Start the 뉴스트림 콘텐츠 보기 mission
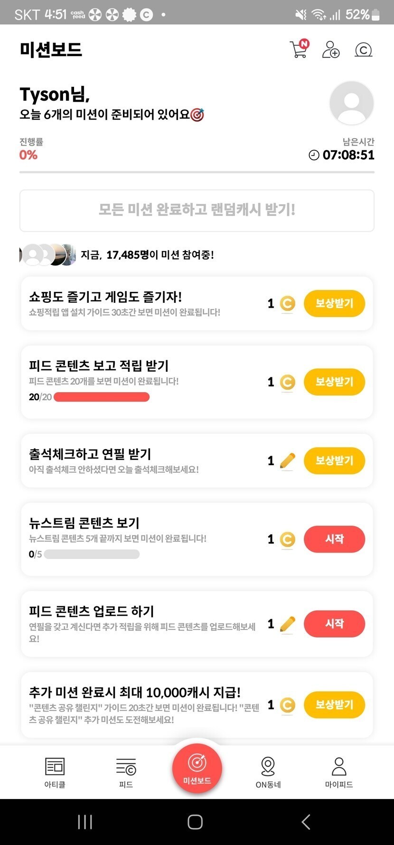Viewport: 394px width, 845px height. [334, 539]
